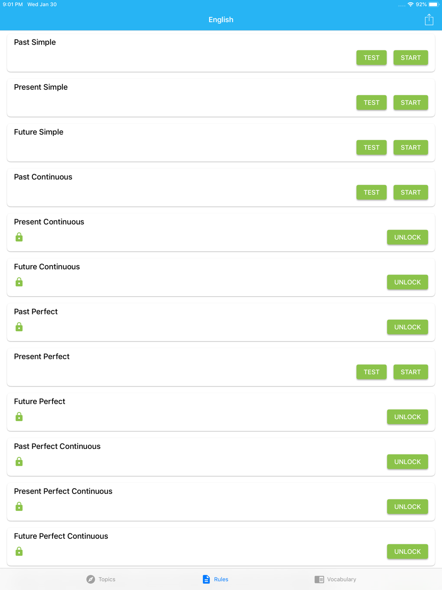Screen dimensions: 442x590
Task: Click lock icon under Present Perfect Continuous
Action: 19,506
